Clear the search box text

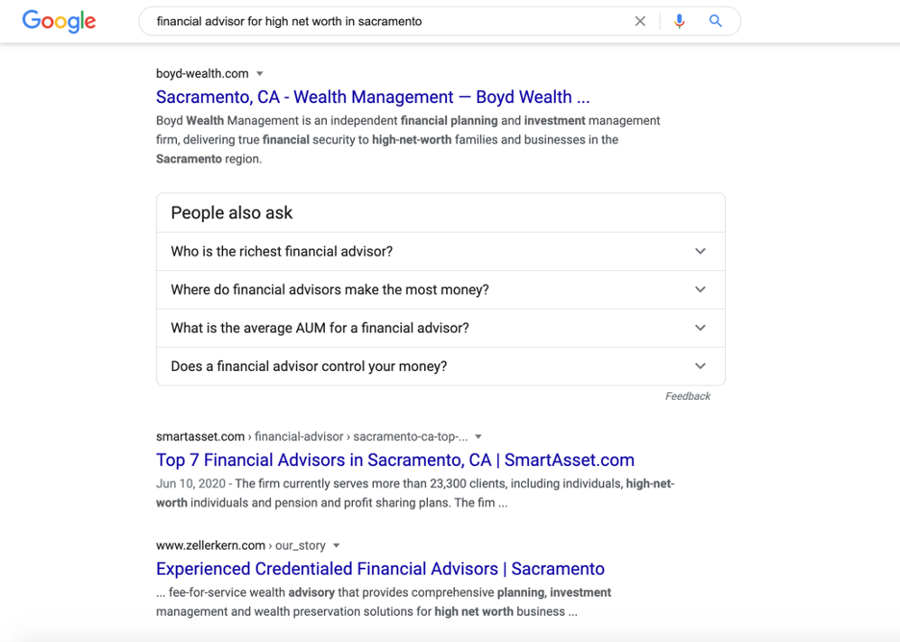(x=640, y=21)
